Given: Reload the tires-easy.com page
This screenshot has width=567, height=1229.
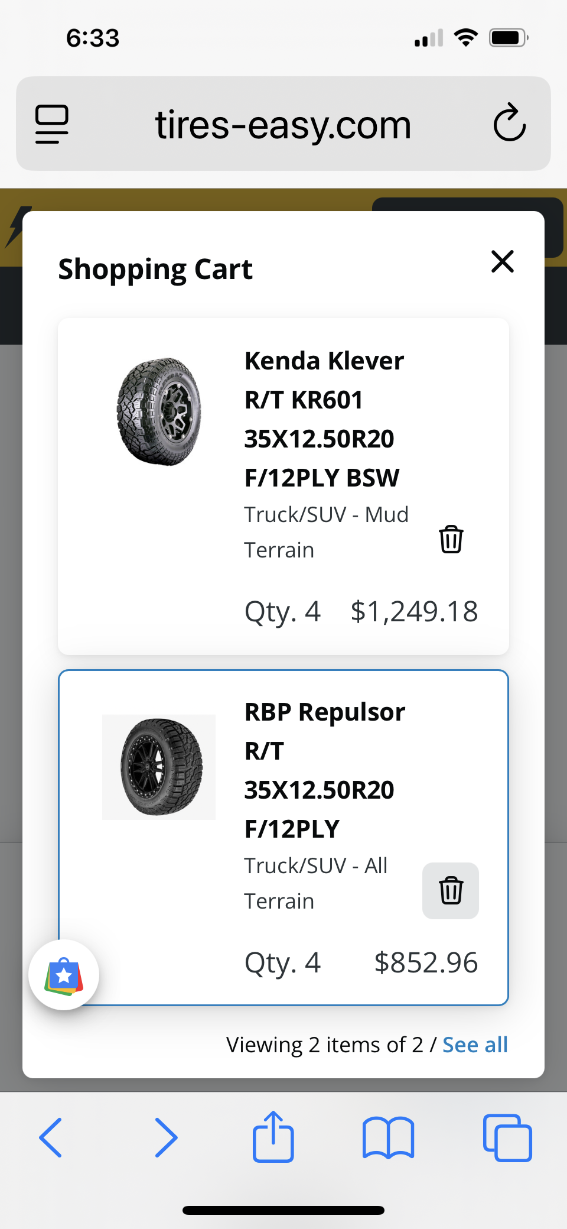Looking at the screenshot, I should pyautogui.click(x=509, y=123).
